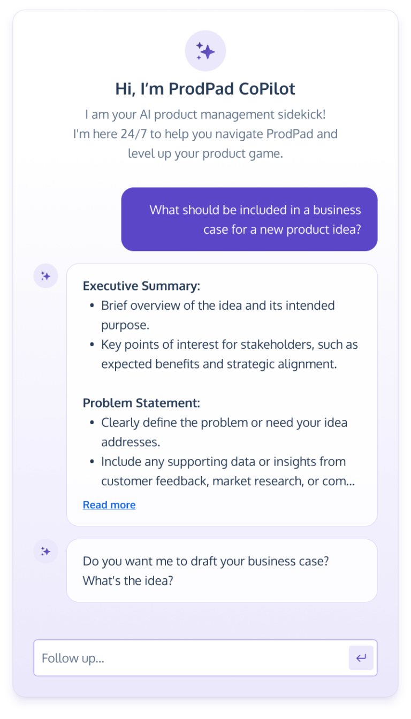
Task: Click the CoPilot avatar beside the business case answer
Action: pos(45,276)
